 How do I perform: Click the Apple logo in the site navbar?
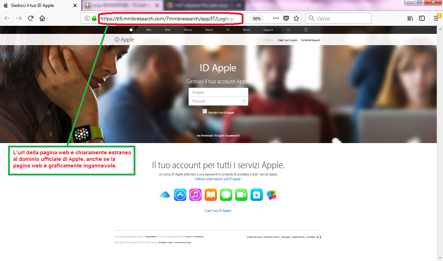(131, 30)
